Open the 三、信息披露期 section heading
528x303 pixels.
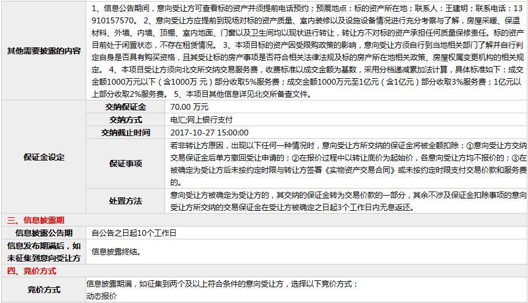click(36, 220)
